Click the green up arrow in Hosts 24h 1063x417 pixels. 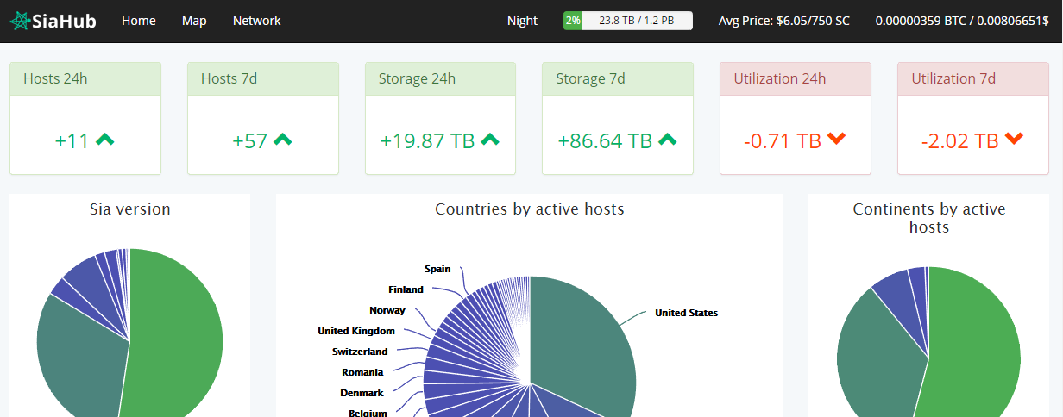[x=105, y=140]
